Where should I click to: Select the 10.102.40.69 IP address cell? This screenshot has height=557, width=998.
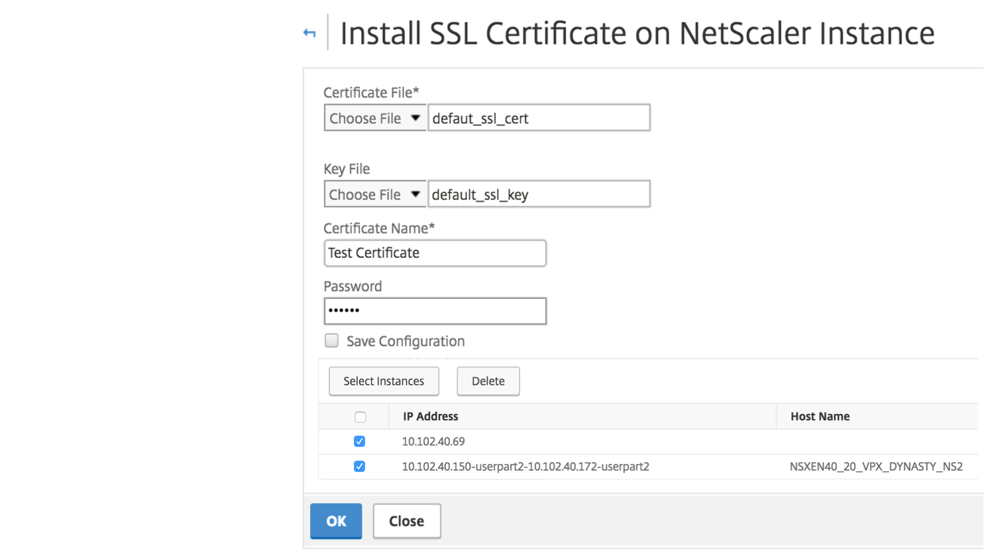tap(433, 442)
